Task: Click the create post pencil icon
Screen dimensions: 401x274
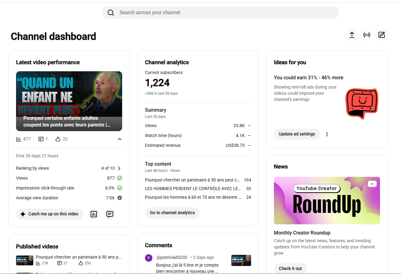Action: click(x=382, y=35)
